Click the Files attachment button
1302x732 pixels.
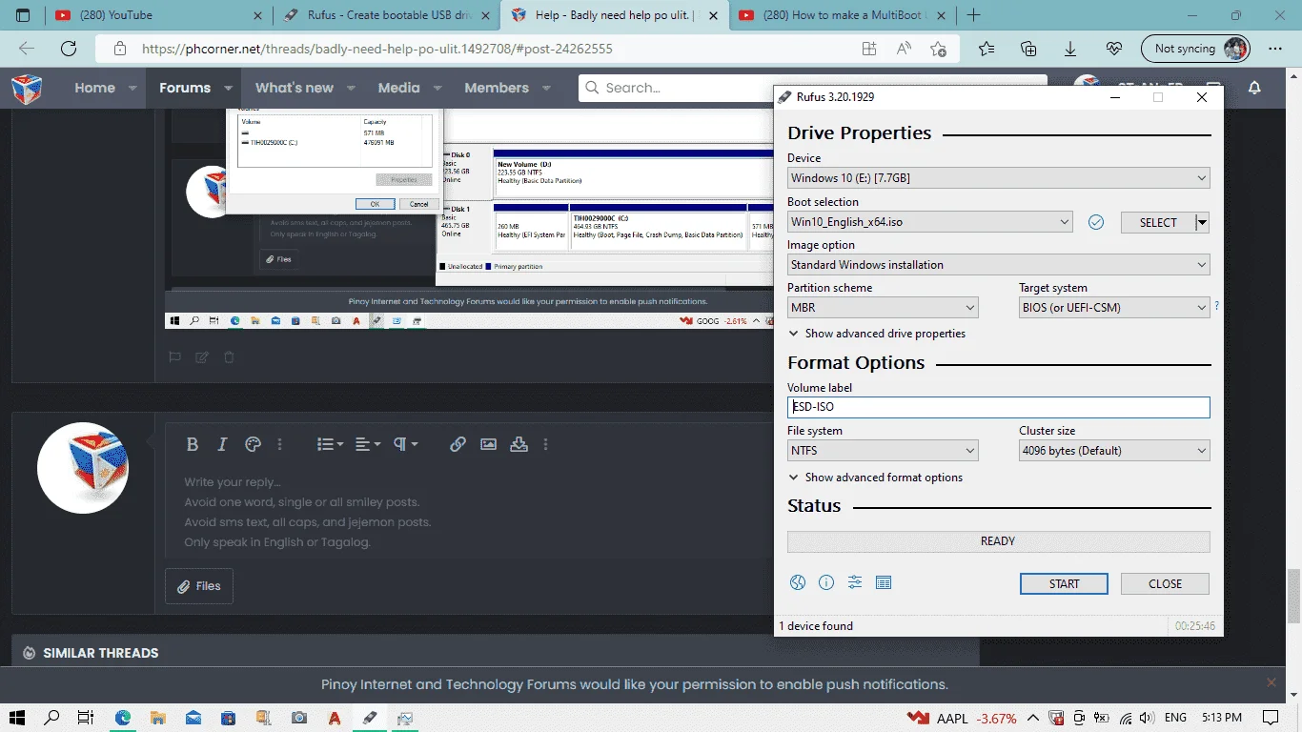198,586
